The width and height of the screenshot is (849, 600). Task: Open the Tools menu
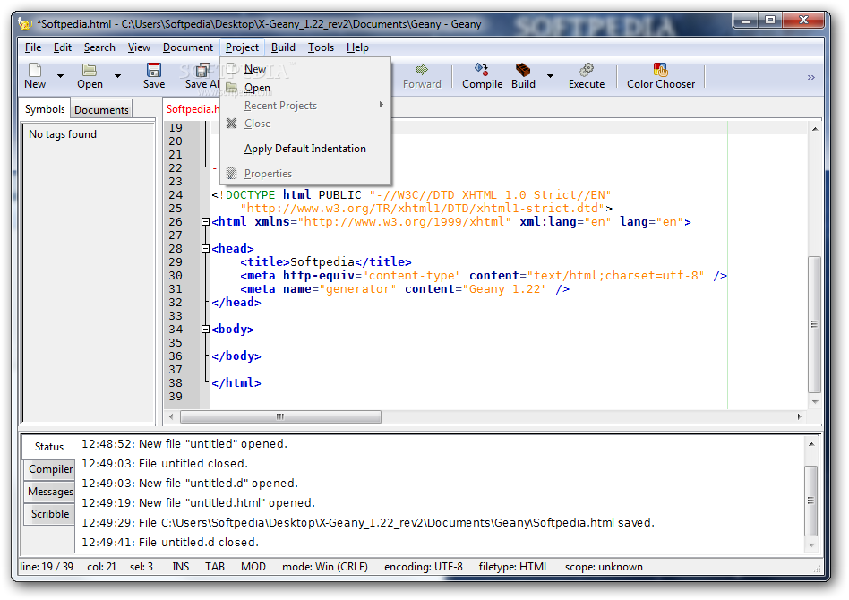tap(322, 47)
